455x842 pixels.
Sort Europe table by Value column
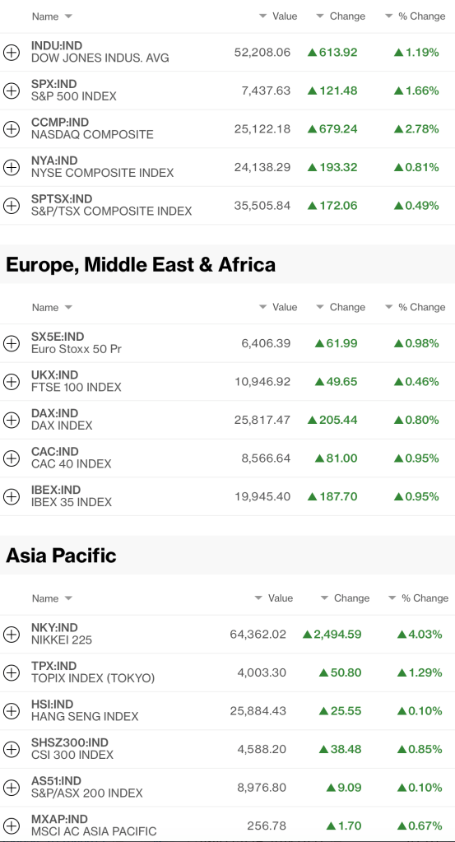pyautogui.click(x=278, y=307)
